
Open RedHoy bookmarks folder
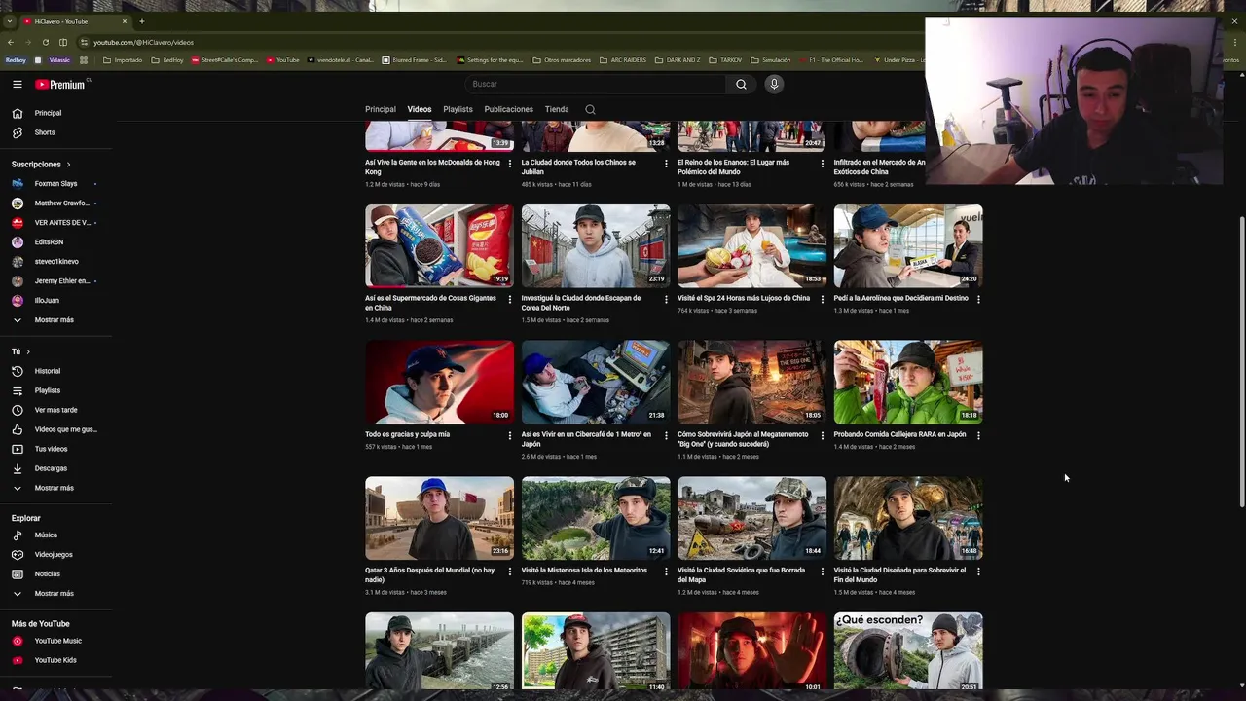coord(167,60)
